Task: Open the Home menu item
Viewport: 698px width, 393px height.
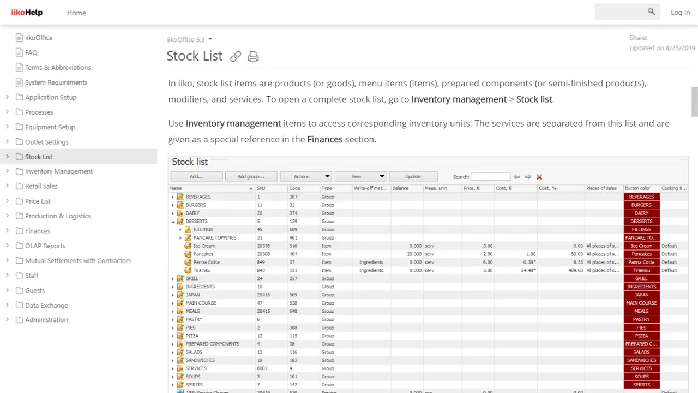Action: click(x=76, y=13)
